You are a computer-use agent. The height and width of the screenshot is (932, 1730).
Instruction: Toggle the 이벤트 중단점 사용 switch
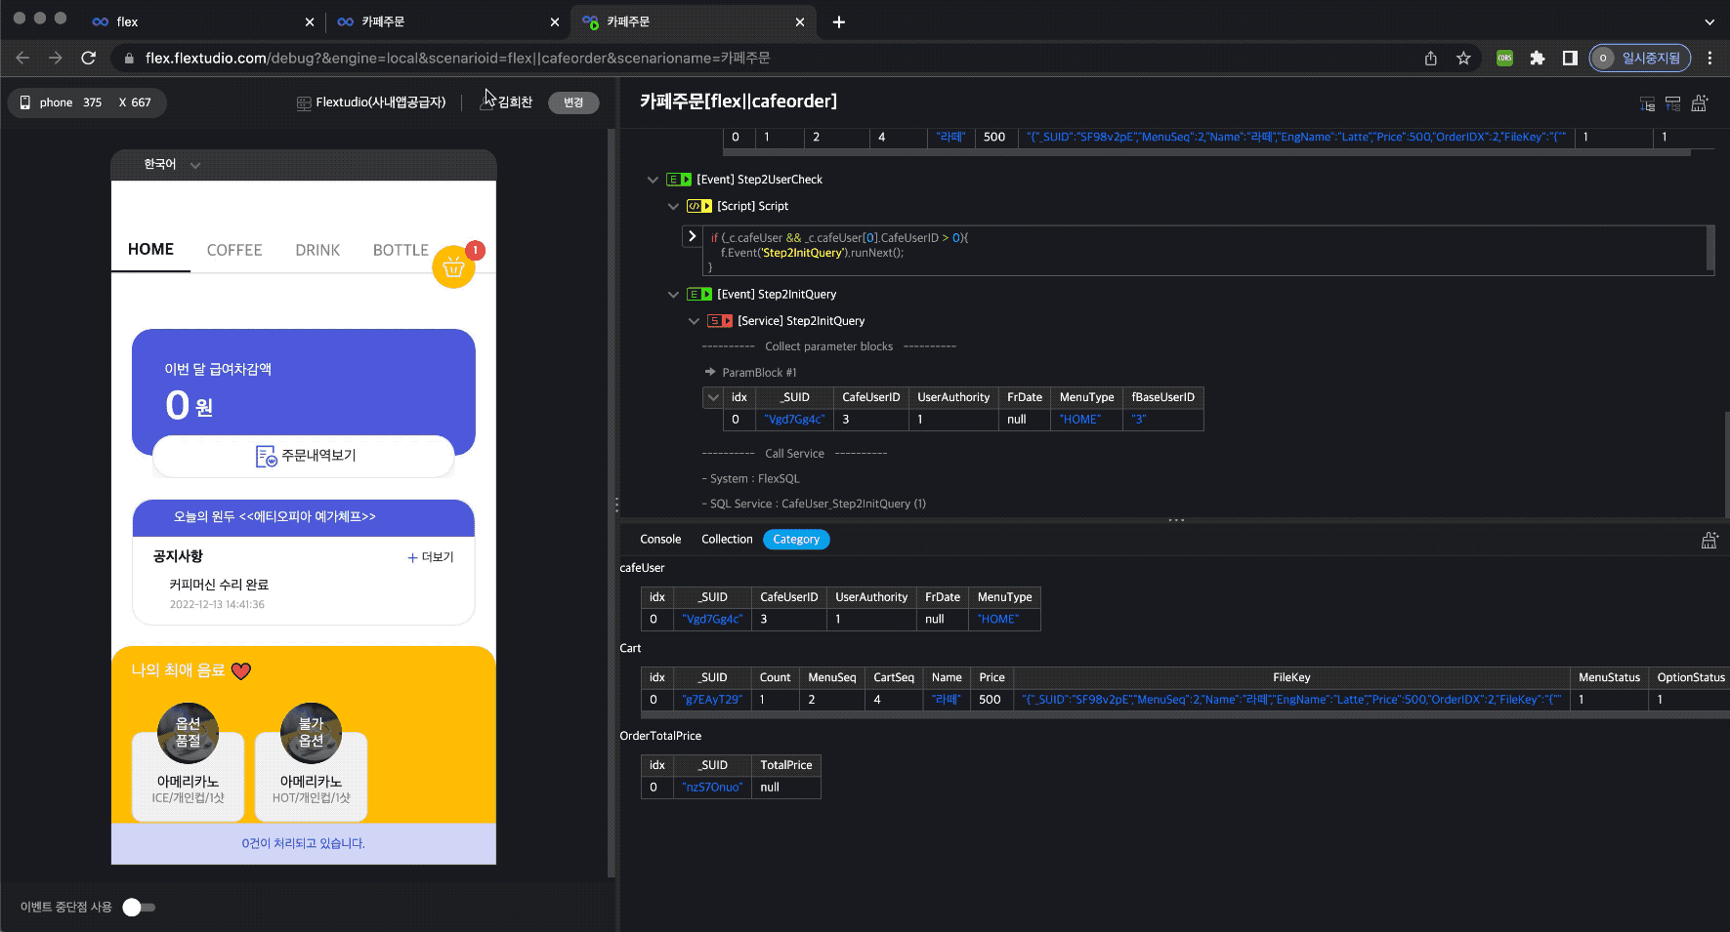tap(139, 908)
